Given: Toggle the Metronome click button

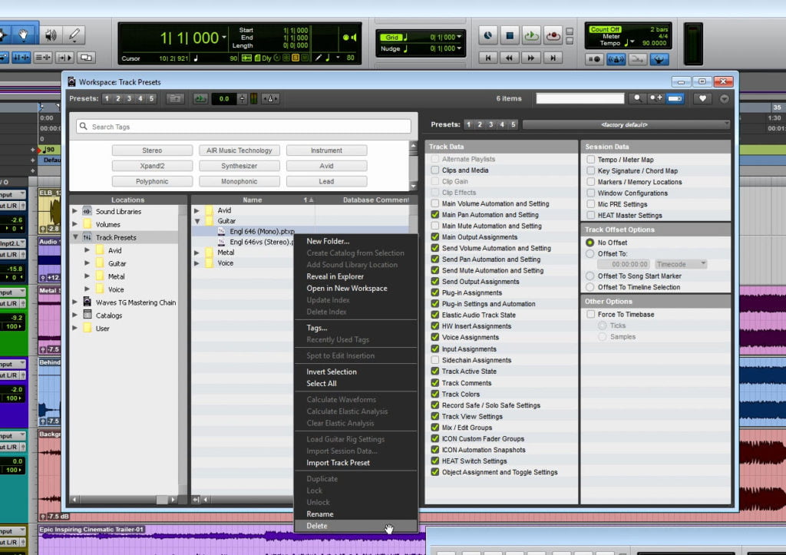Looking at the screenshot, I should (616, 60).
